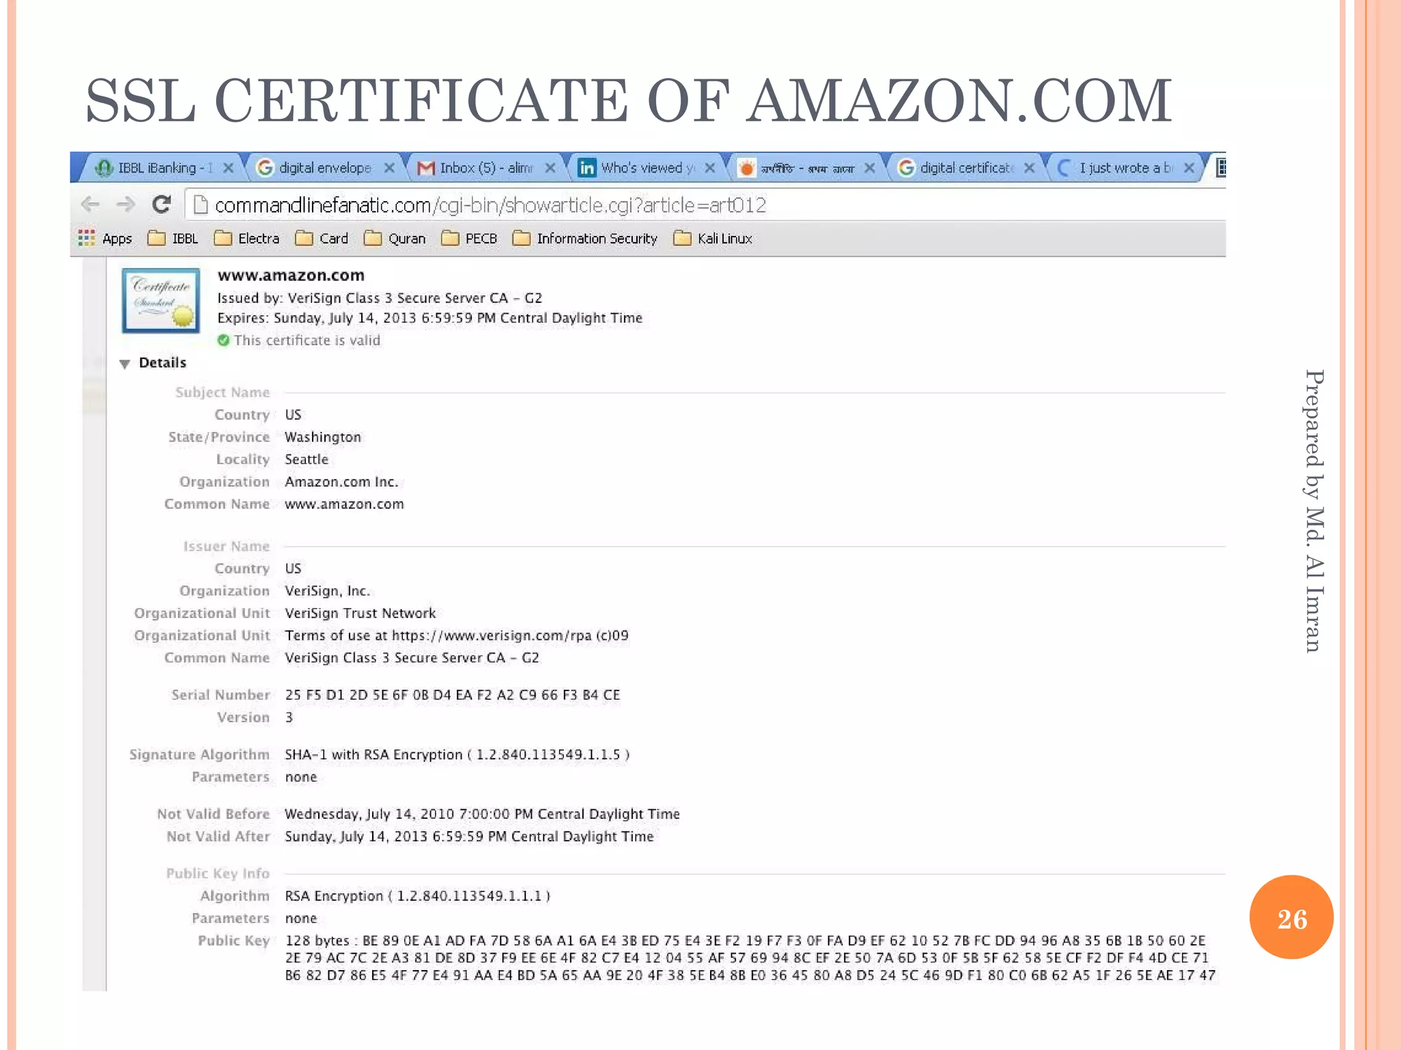
Task: Click the Issued by VeriSign line
Action: click(380, 298)
